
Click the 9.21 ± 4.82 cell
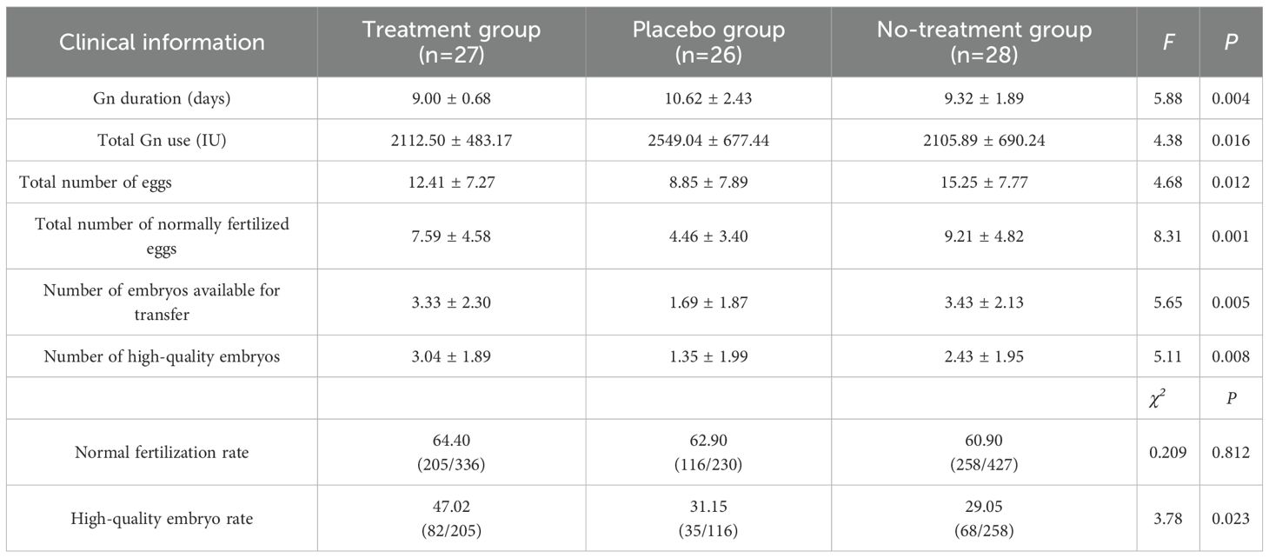983,236
